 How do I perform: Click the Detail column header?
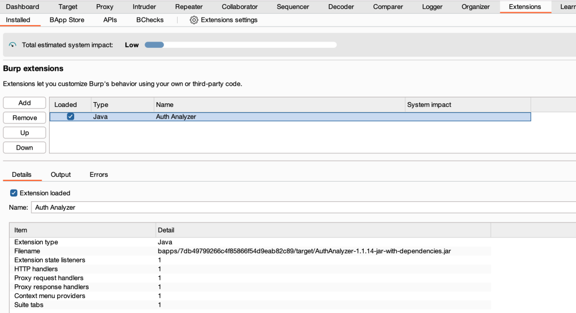(323, 230)
